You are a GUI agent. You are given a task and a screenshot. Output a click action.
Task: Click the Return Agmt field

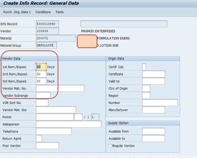pyautogui.click(x=39, y=138)
